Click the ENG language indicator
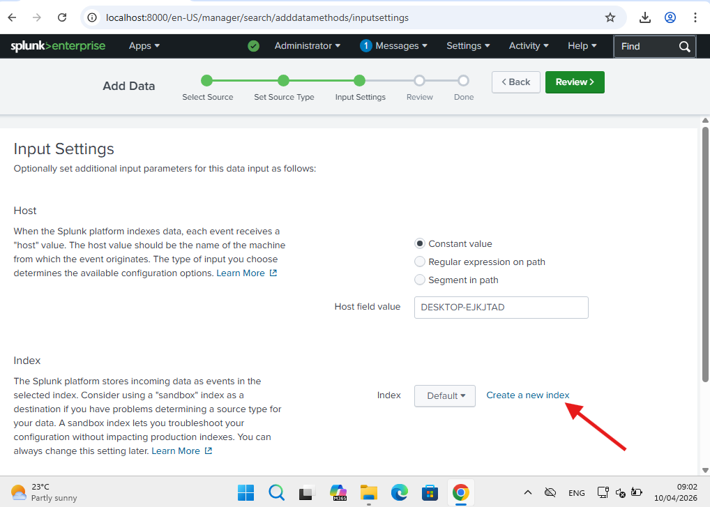Screen dimensions: 710x507 [x=576, y=493]
